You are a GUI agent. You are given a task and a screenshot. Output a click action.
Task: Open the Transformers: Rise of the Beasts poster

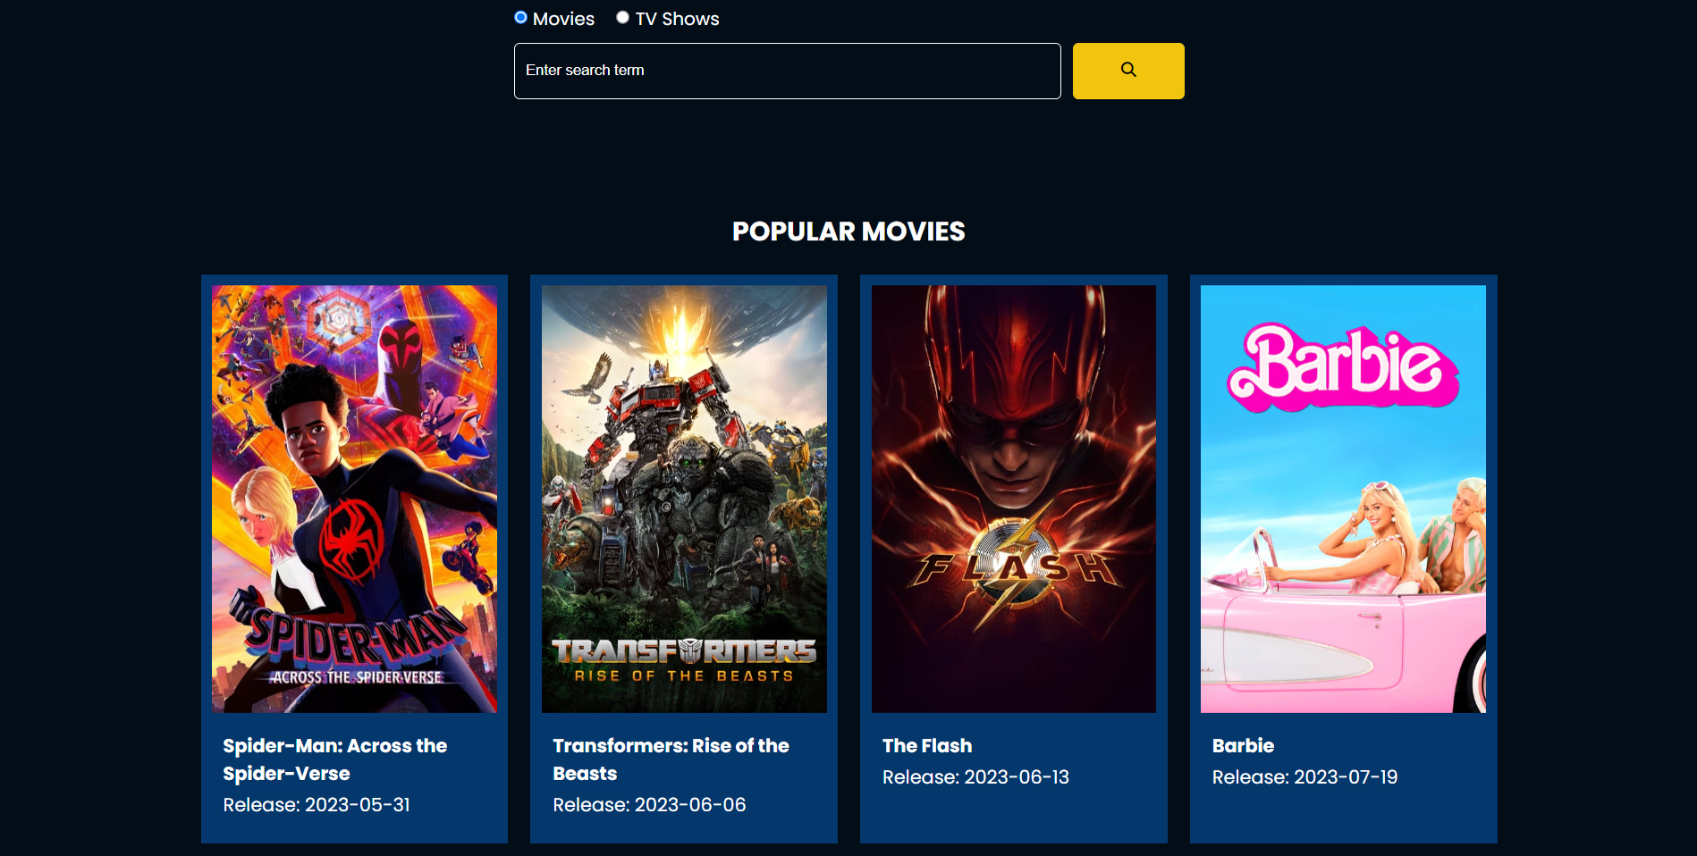point(684,499)
